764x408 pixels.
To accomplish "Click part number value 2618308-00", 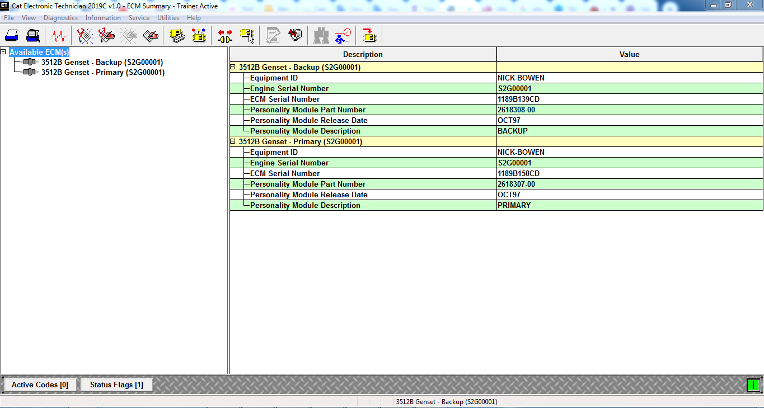I will (x=516, y=110).
